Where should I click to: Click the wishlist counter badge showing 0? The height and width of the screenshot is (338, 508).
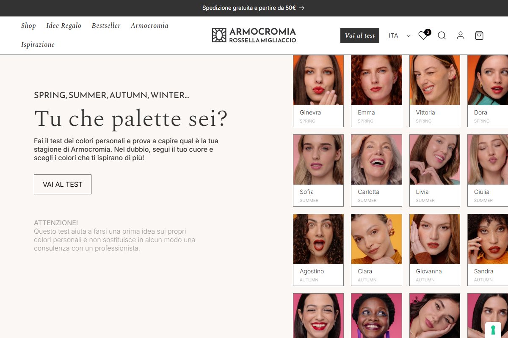tap(428, 31)
